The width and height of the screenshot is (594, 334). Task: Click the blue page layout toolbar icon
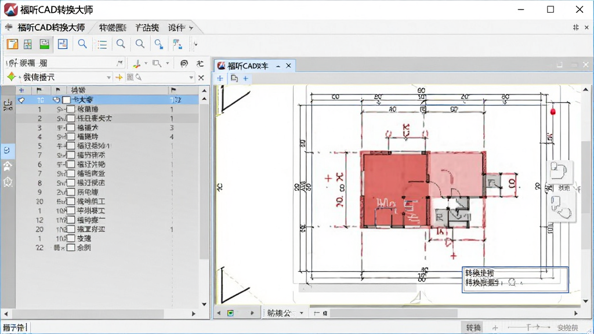tap(63, 44)
